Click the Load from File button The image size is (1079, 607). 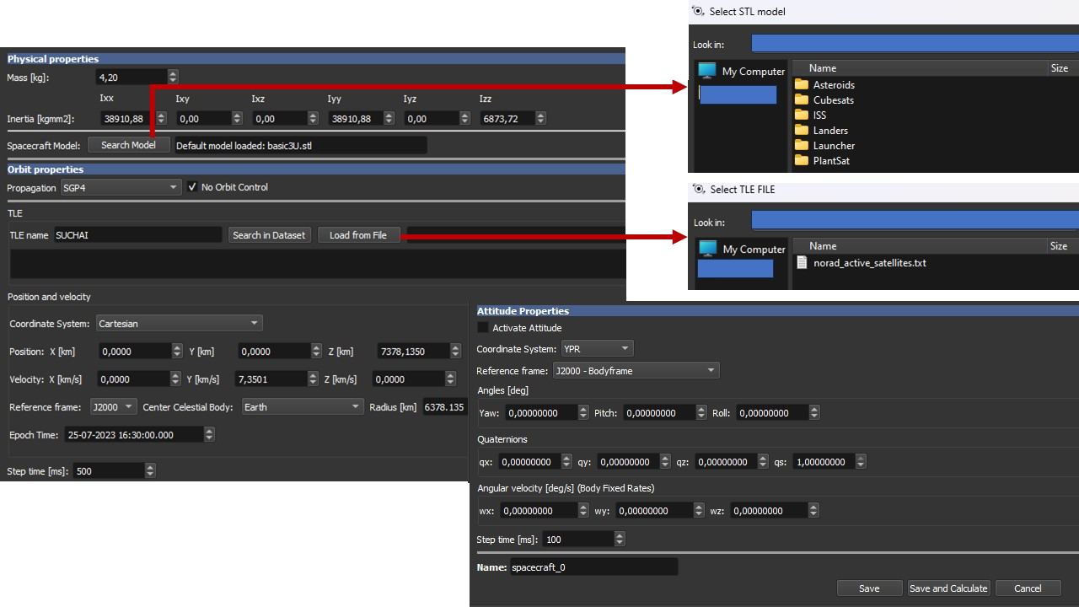click(358, 235)
